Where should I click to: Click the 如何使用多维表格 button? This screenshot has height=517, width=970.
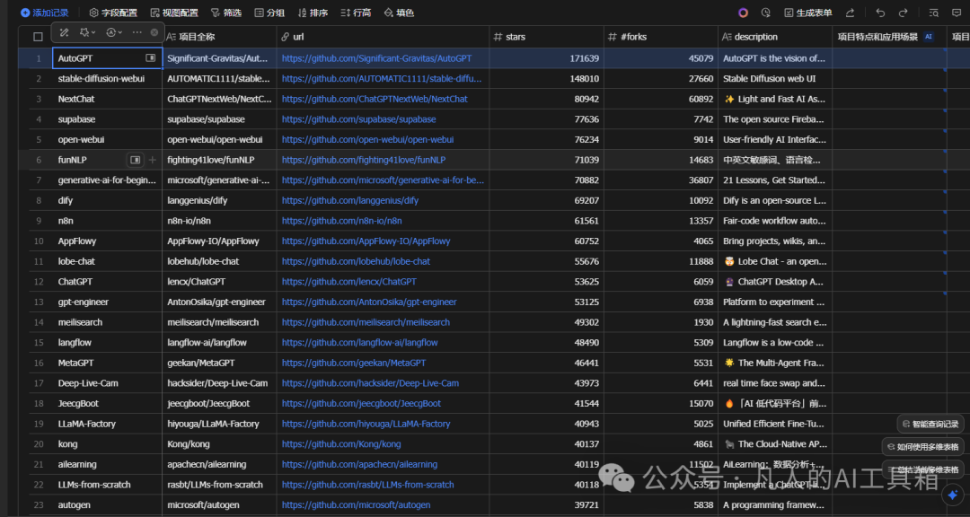[x=922, y=446]
